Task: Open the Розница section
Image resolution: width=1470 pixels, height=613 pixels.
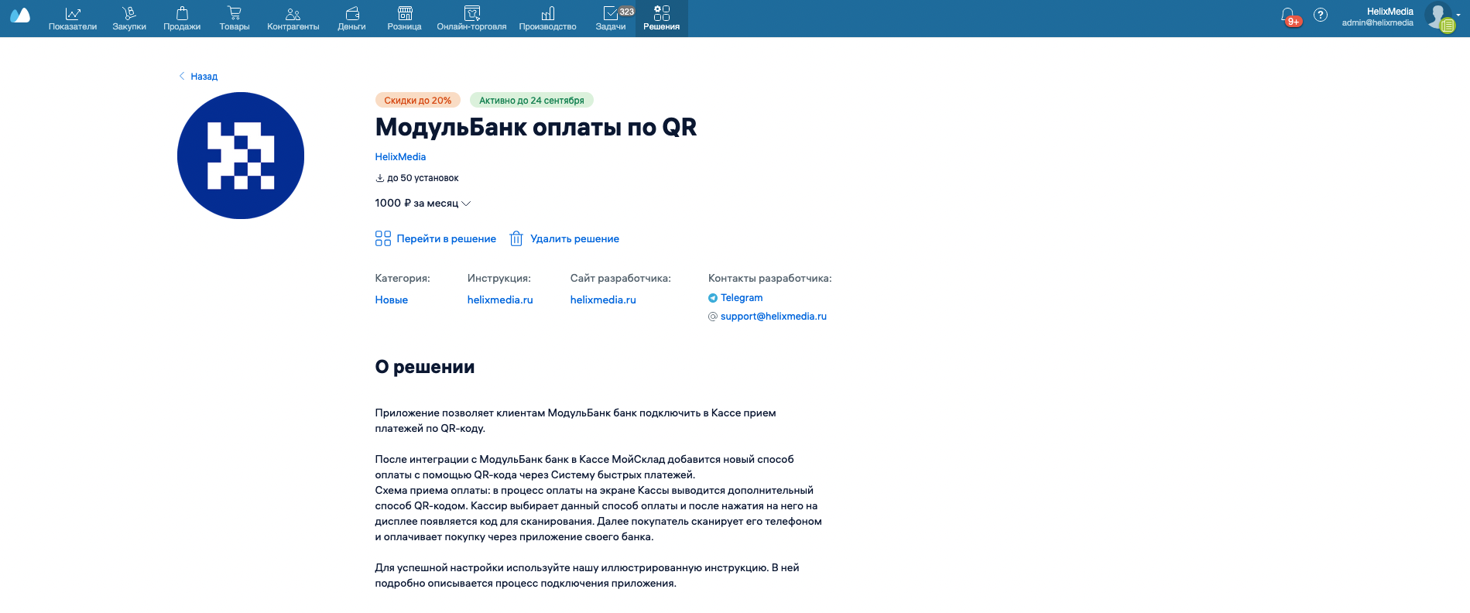Action: (405, 19)
